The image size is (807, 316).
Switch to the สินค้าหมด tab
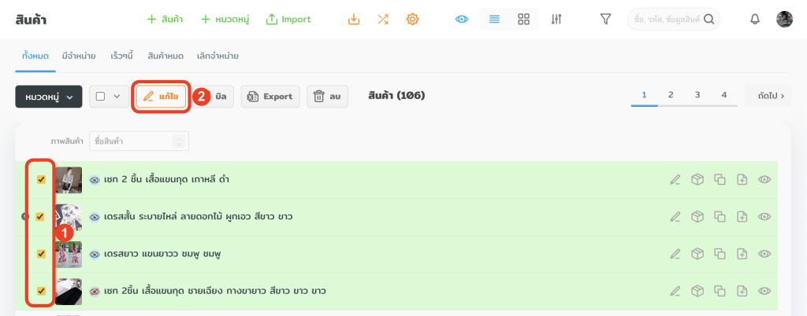165,56
